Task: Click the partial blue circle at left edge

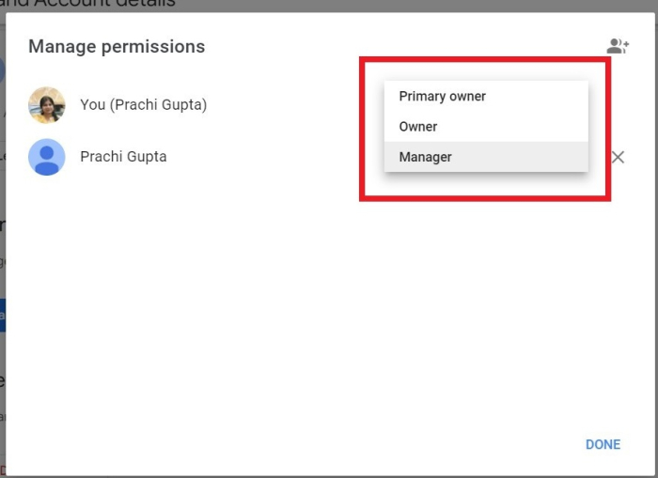Action: [x=2, y=70]
